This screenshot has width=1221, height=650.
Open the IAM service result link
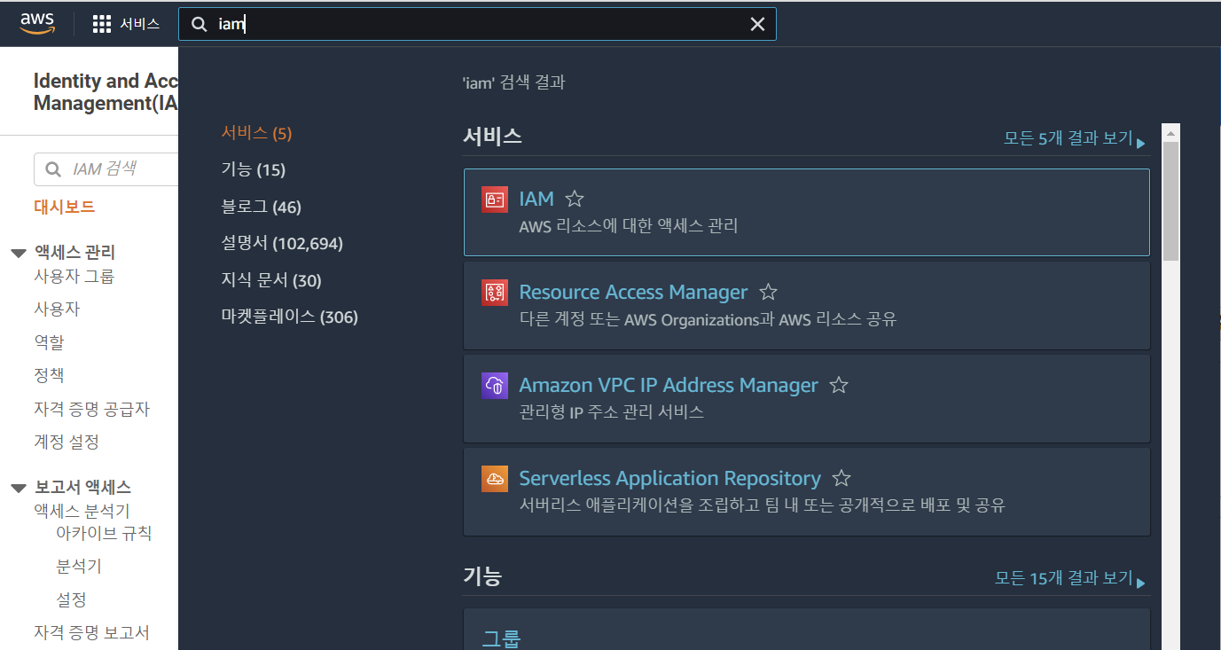[536, 199]
